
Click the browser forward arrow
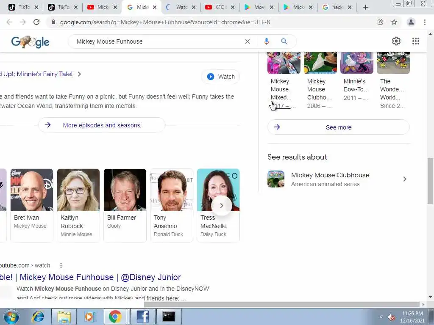23,22
